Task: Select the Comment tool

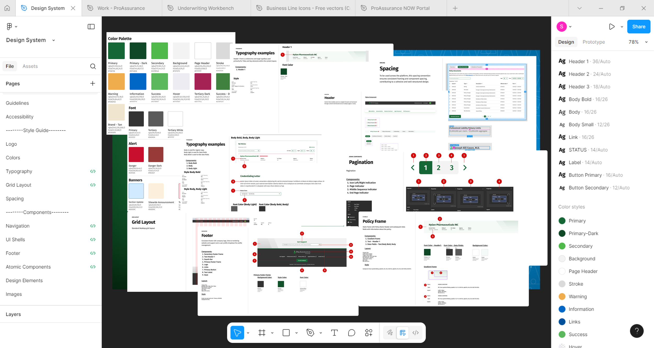Action: 352,333
